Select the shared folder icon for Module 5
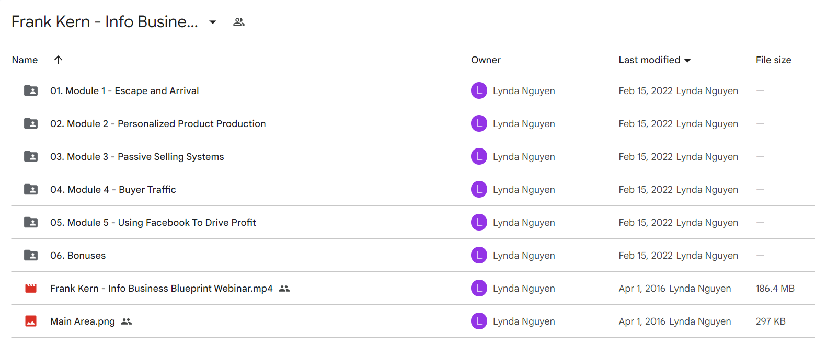This screenshot has height=356, width=815. tap(31, 222)
